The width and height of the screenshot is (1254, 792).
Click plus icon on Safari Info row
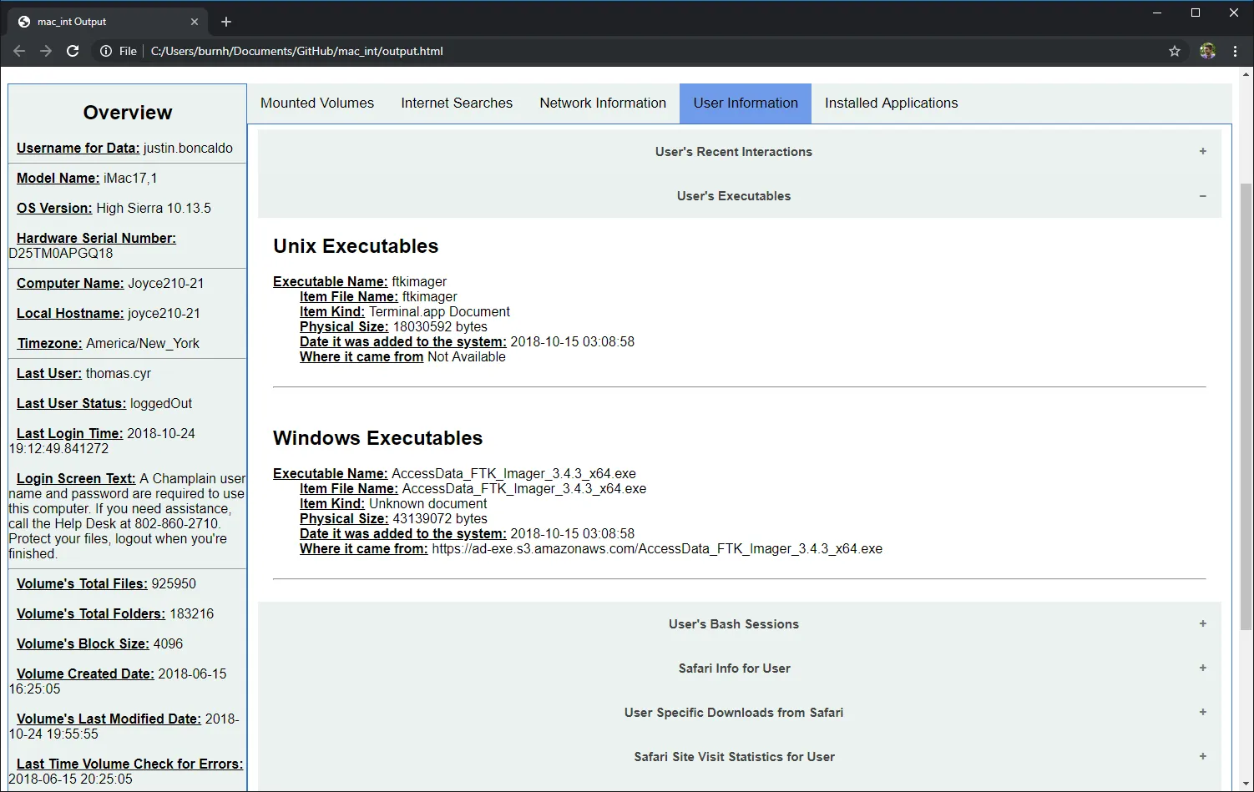pyautogui.click(x=1202, y=668)
